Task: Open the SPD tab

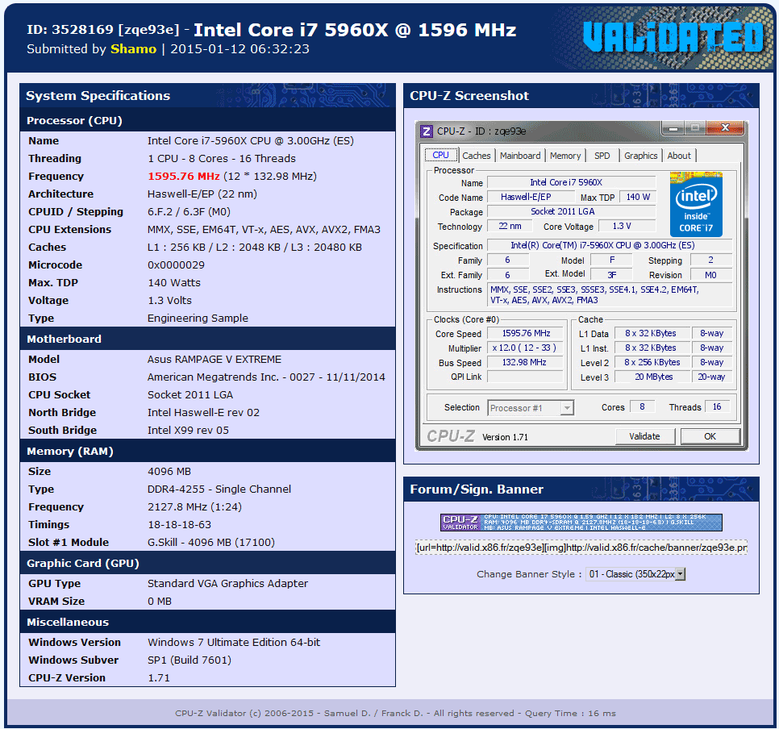Action: point(602,156)
